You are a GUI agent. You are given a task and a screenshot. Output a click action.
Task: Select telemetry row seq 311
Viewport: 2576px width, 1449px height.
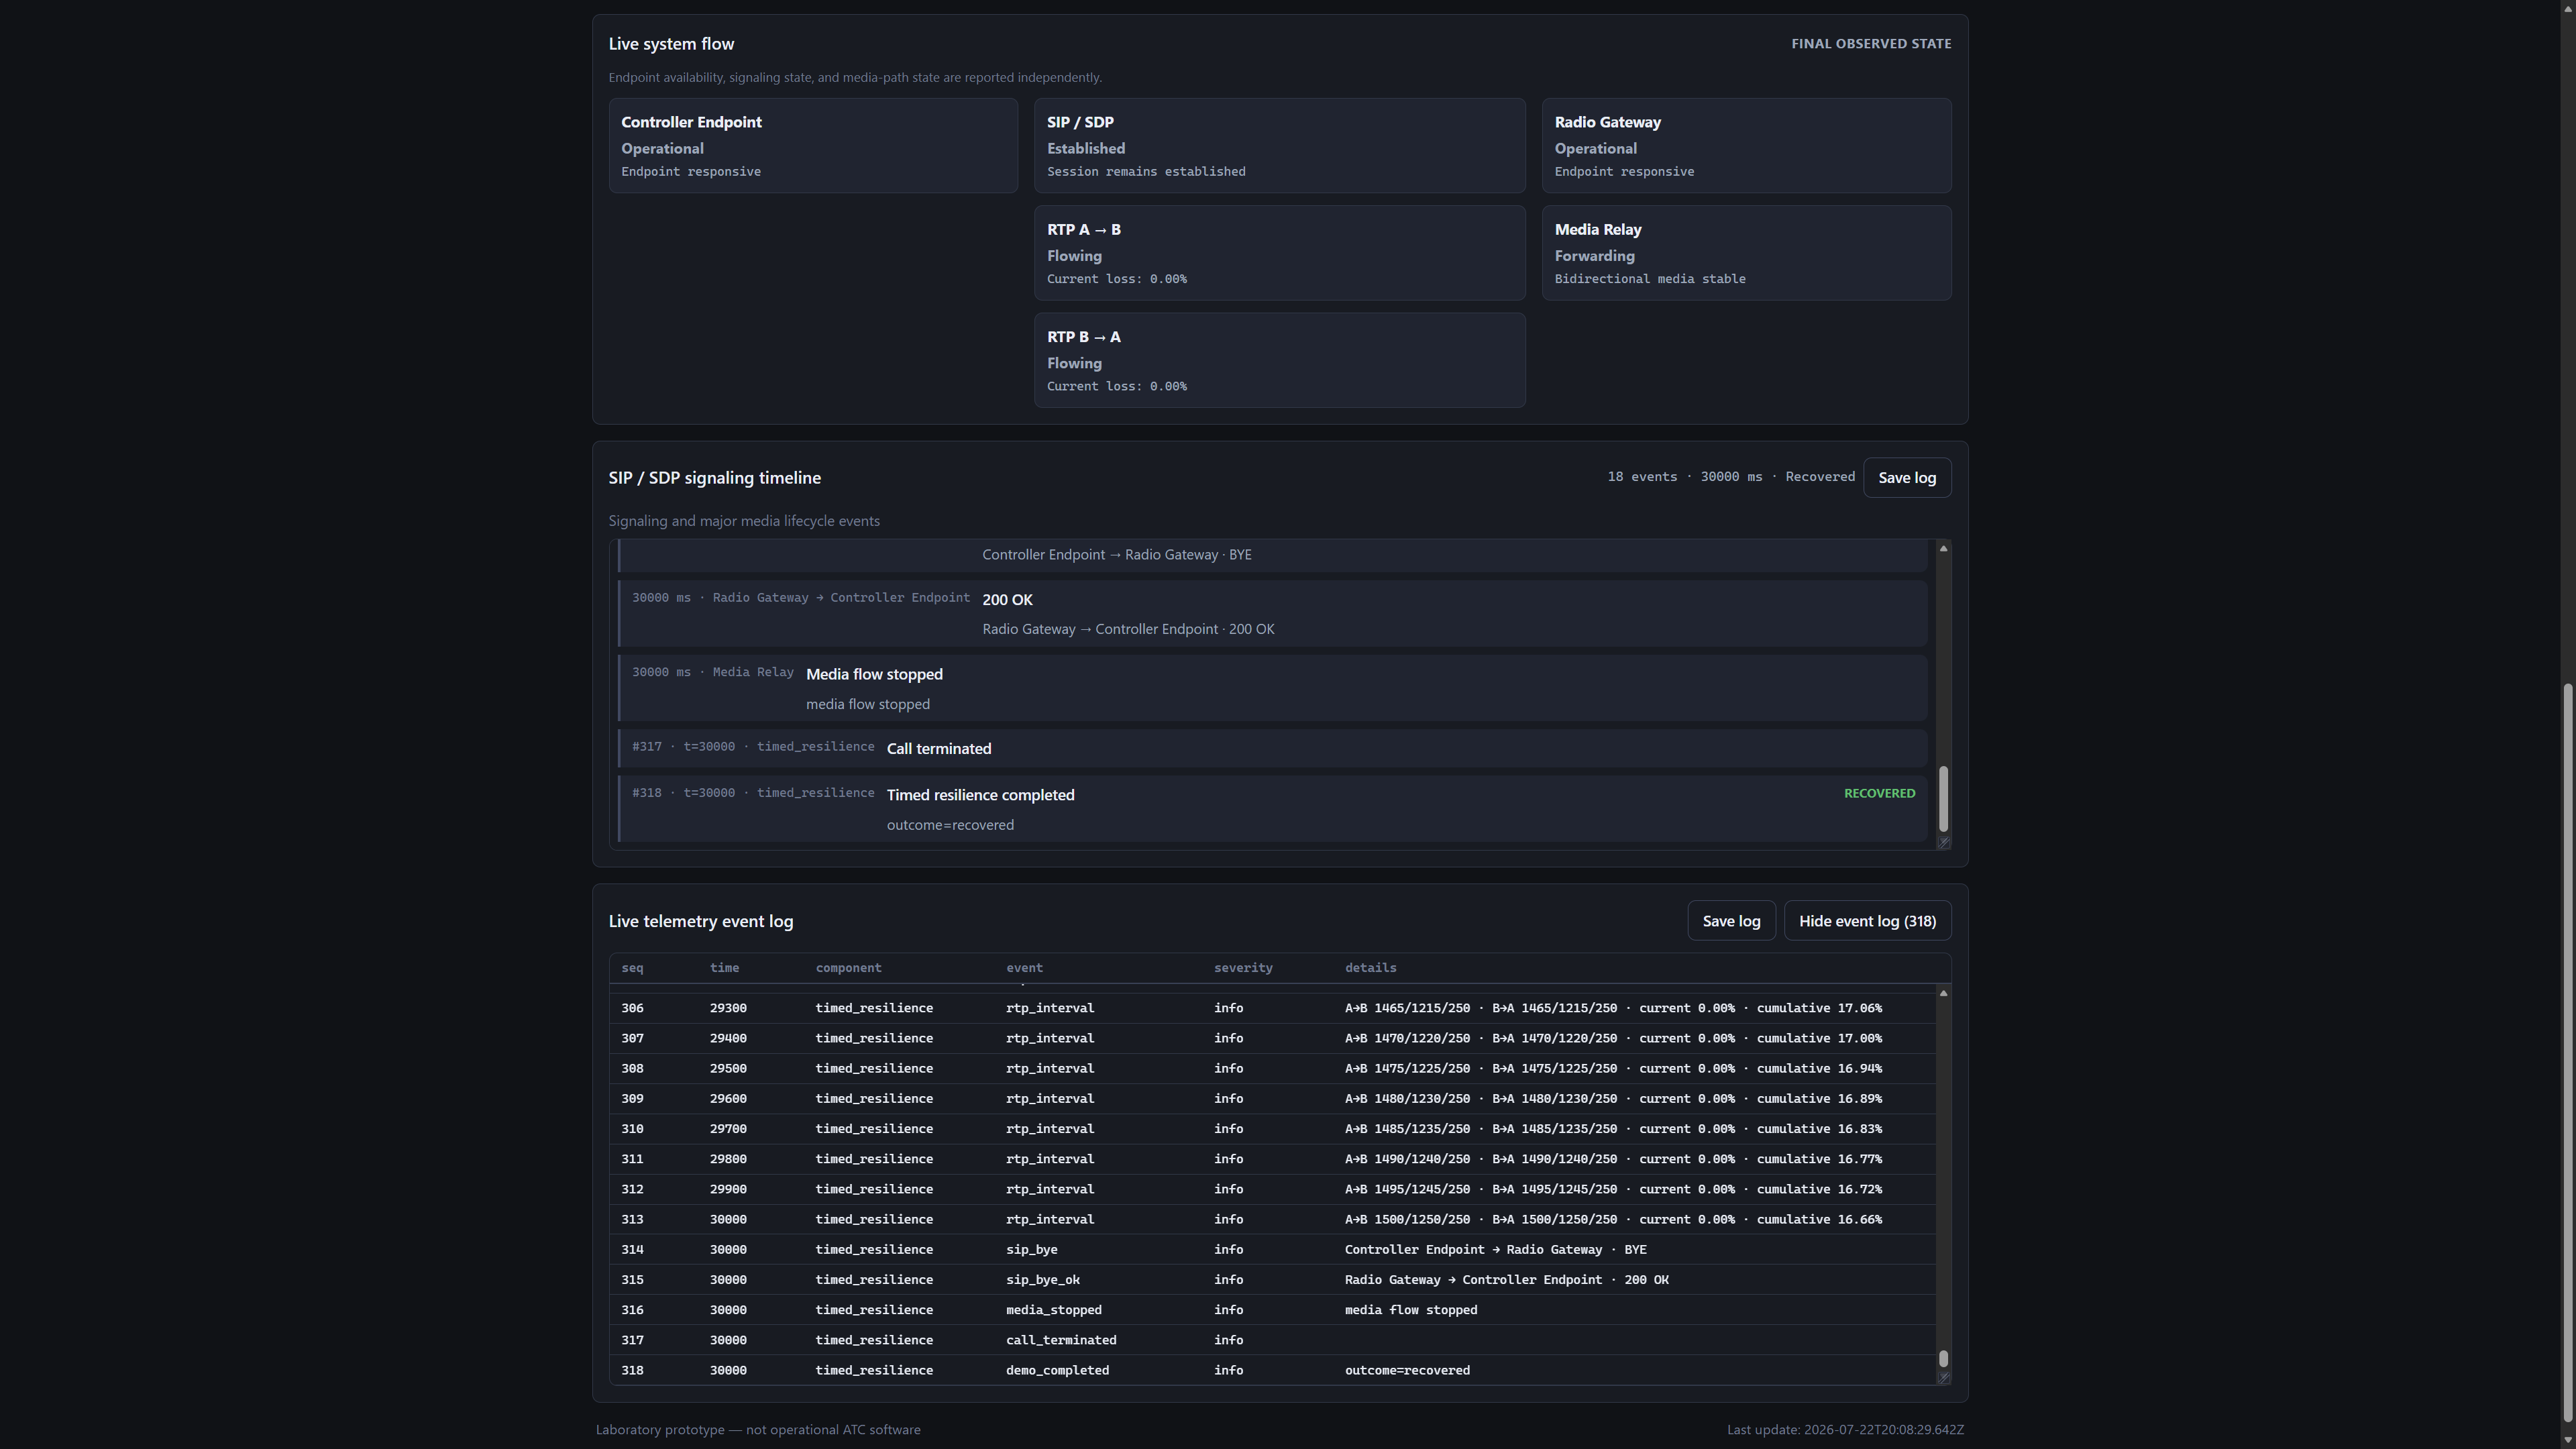[1272, 1159]
